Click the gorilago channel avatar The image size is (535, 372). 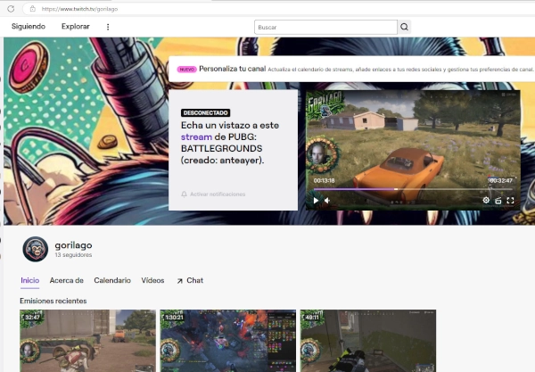(x=35, y=250)
